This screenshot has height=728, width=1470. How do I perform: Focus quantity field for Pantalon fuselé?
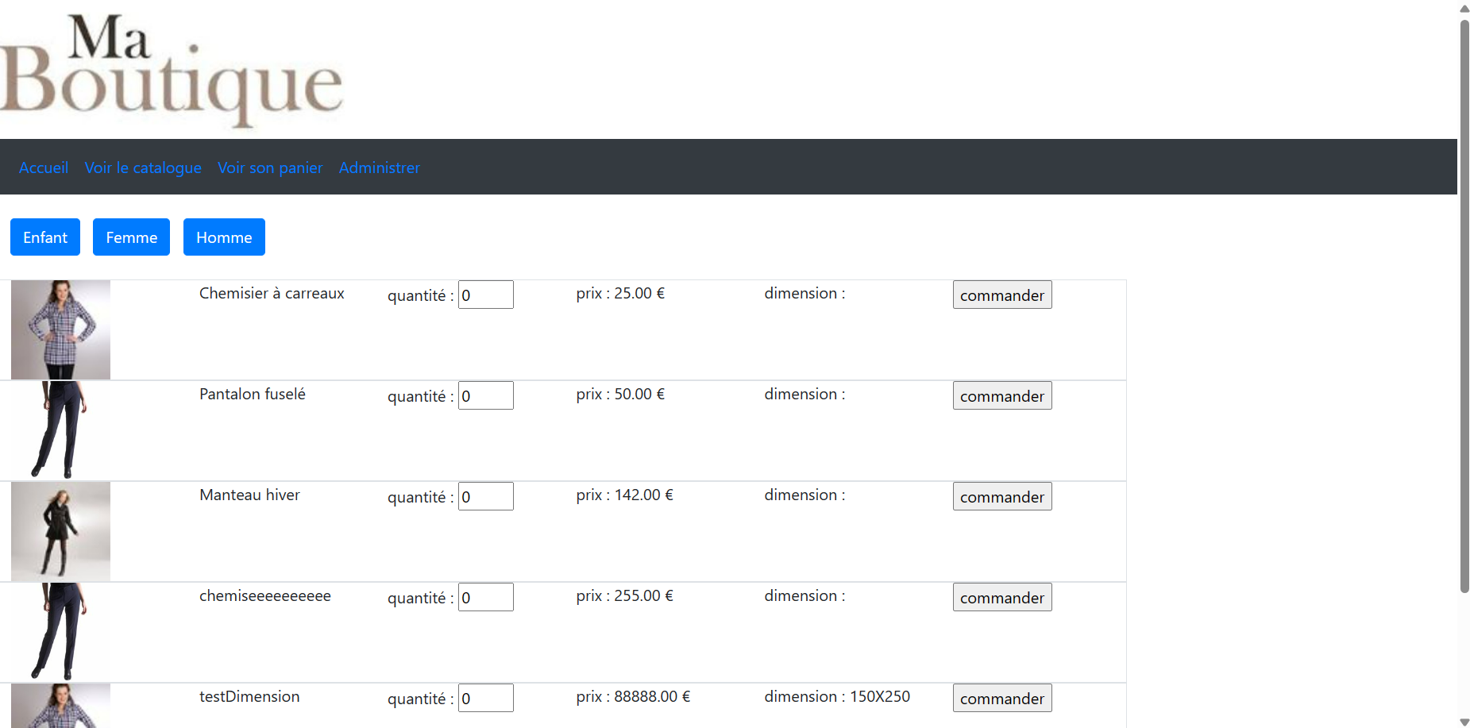point(486,395)
